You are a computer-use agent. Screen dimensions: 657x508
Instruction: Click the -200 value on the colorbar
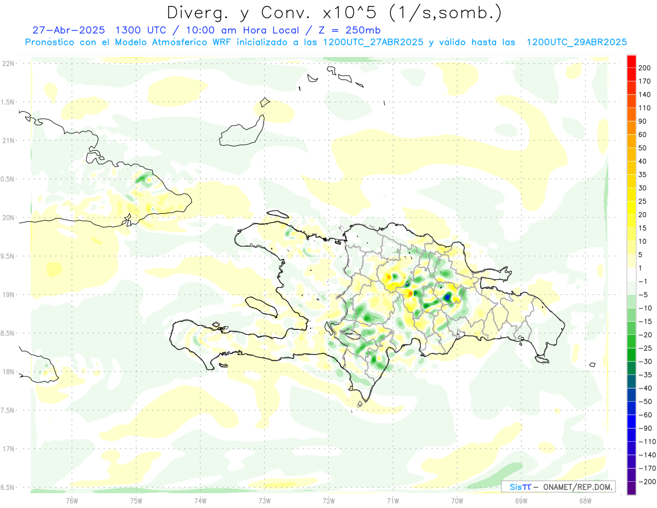(x=647, y=482)
